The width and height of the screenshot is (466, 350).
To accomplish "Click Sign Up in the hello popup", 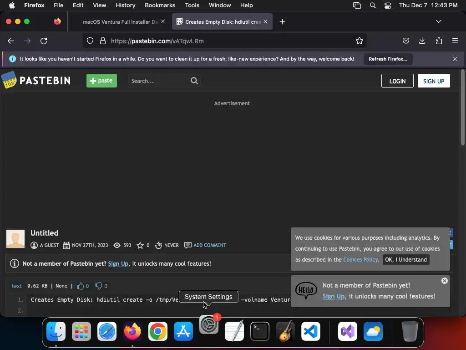I will [334, 296].
